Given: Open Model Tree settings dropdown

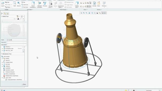Looking at the screenshot, I should [18, 16].
